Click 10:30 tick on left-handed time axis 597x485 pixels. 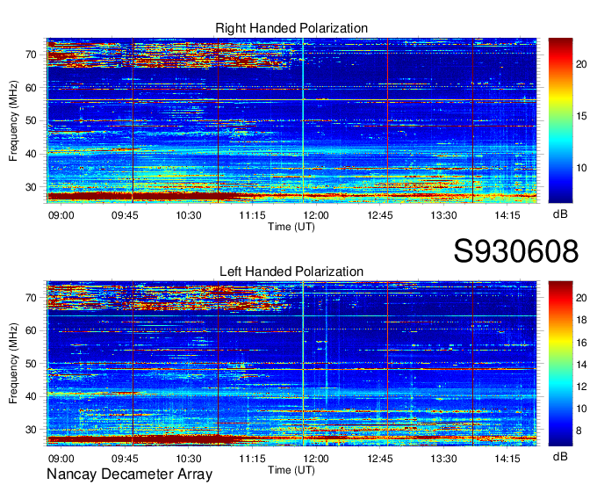189,459
